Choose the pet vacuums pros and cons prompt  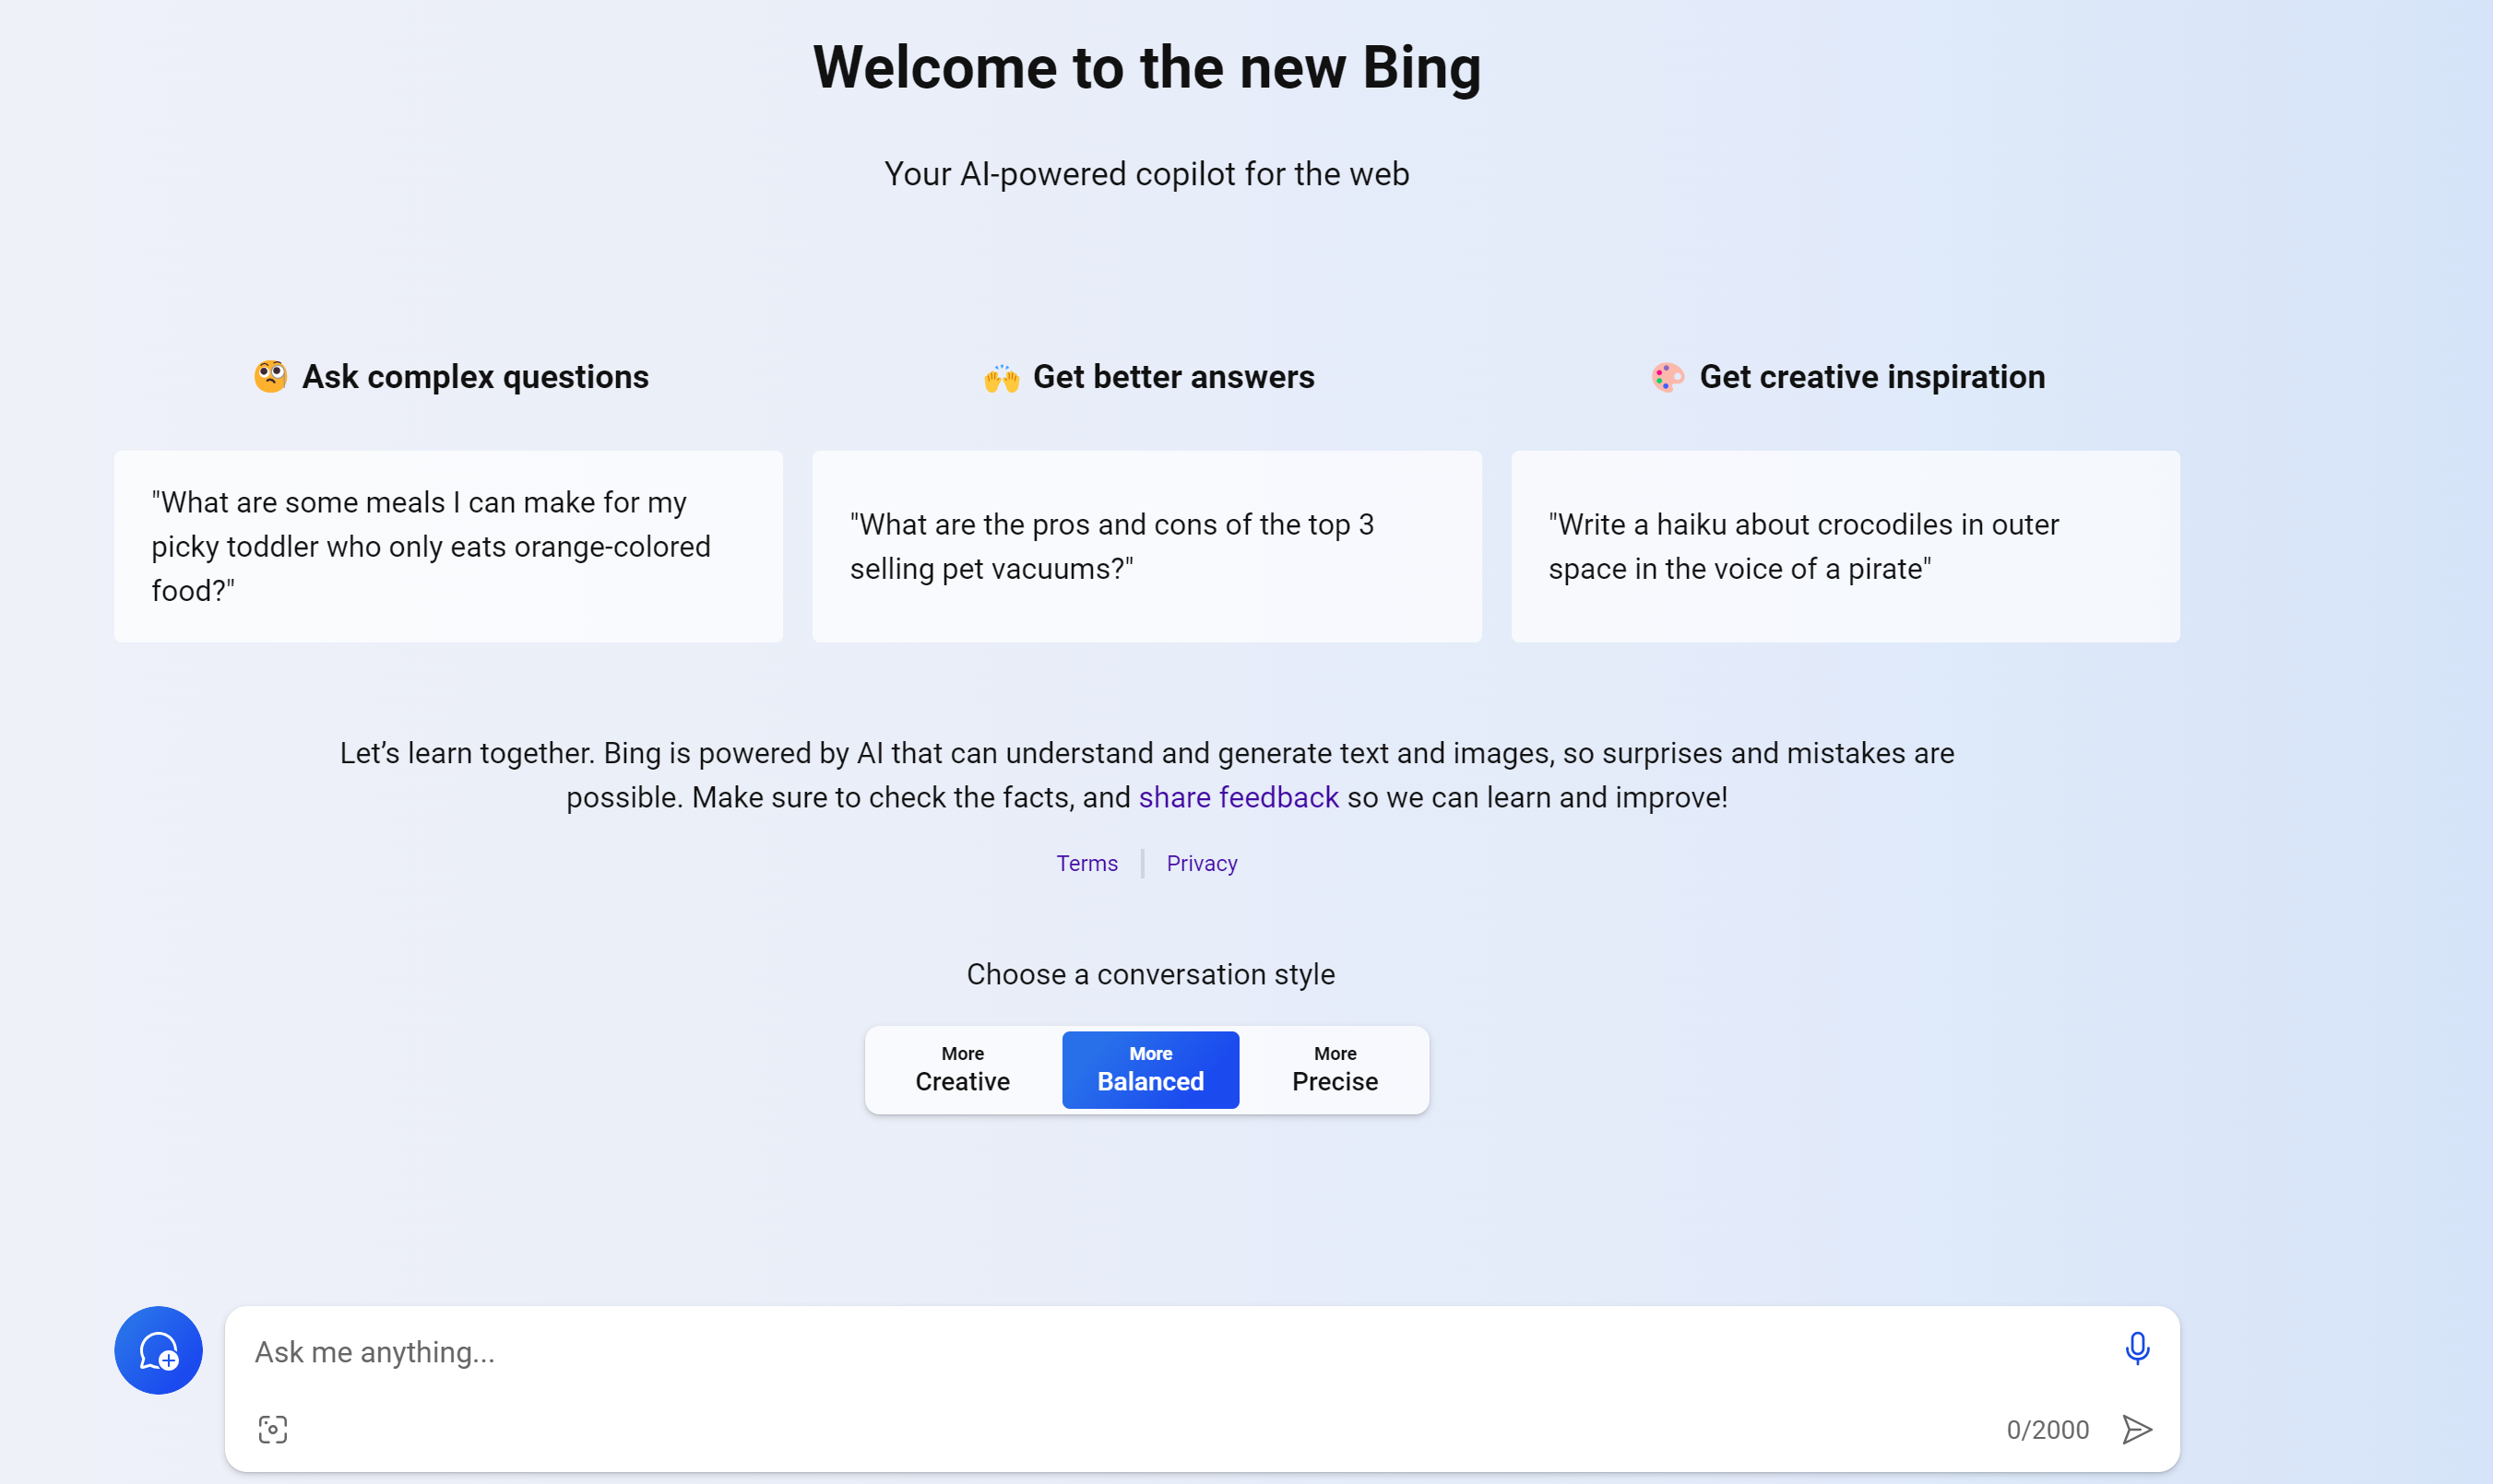[x=1146, y=546]
